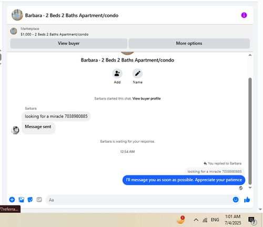This screenshot has height=227, width=263.
Task: Open the emoji picker smiley icon
Action: pyautogui.click(x=236, y=200)
